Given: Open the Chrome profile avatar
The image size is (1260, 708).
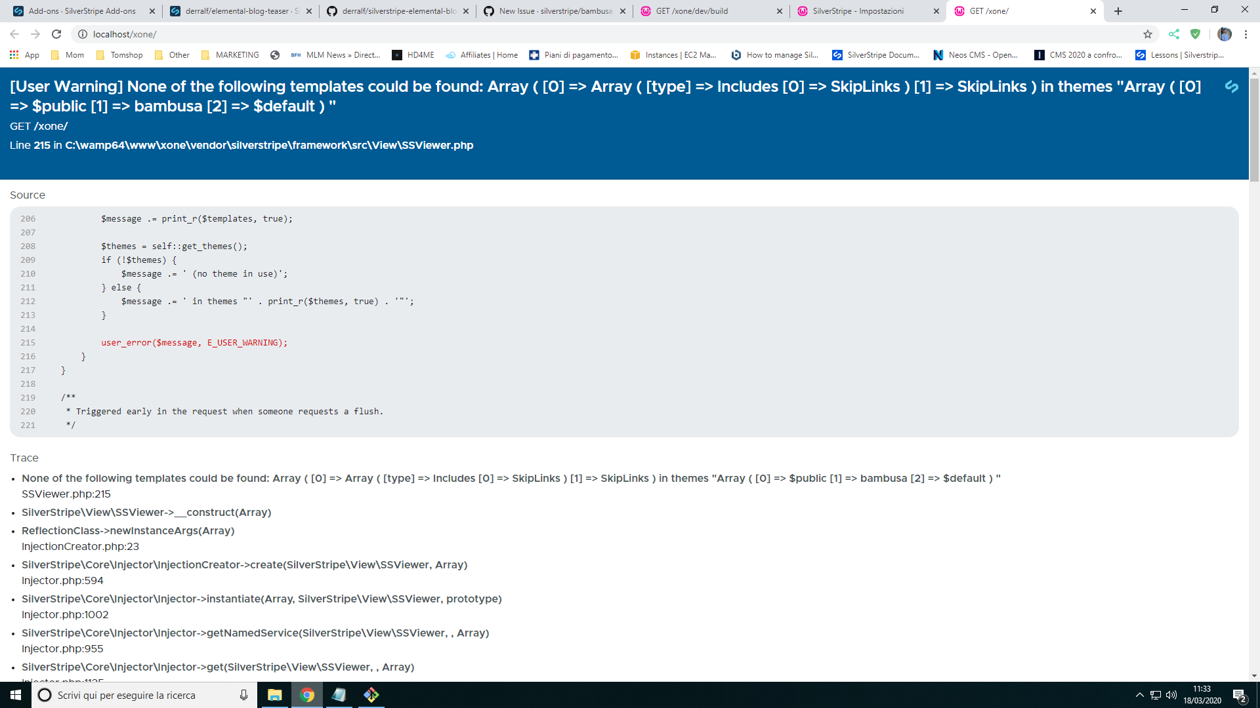Looking at the screenshot, I should [x=1225, y=34].
